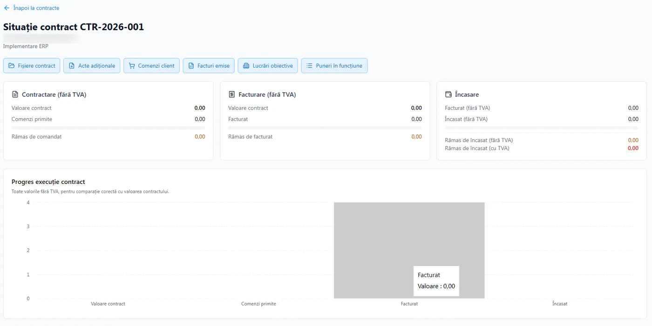Screen dimensions: 652x326
Task: Click 'Progres execuție contract' heading
Action: [x=48, y=182]
